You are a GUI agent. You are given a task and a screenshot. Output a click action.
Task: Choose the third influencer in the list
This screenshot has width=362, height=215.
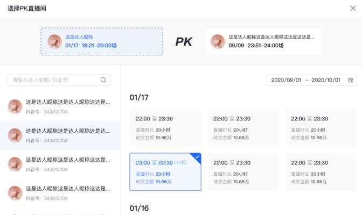point(60,164)
